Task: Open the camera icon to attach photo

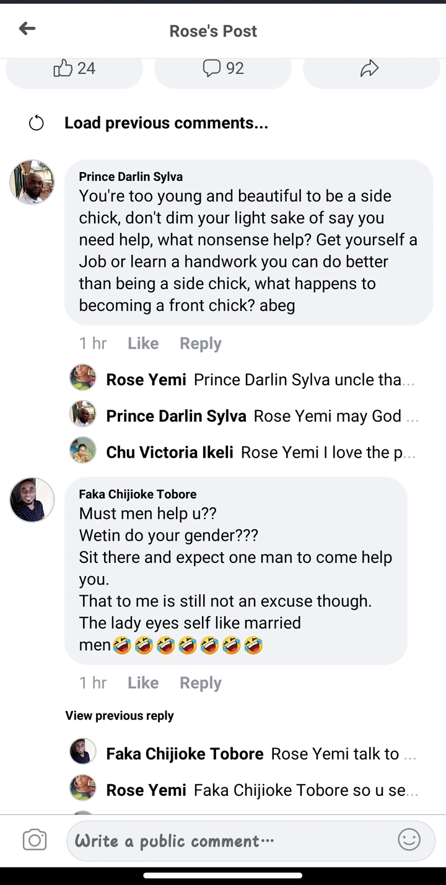Action: point(35,840)
